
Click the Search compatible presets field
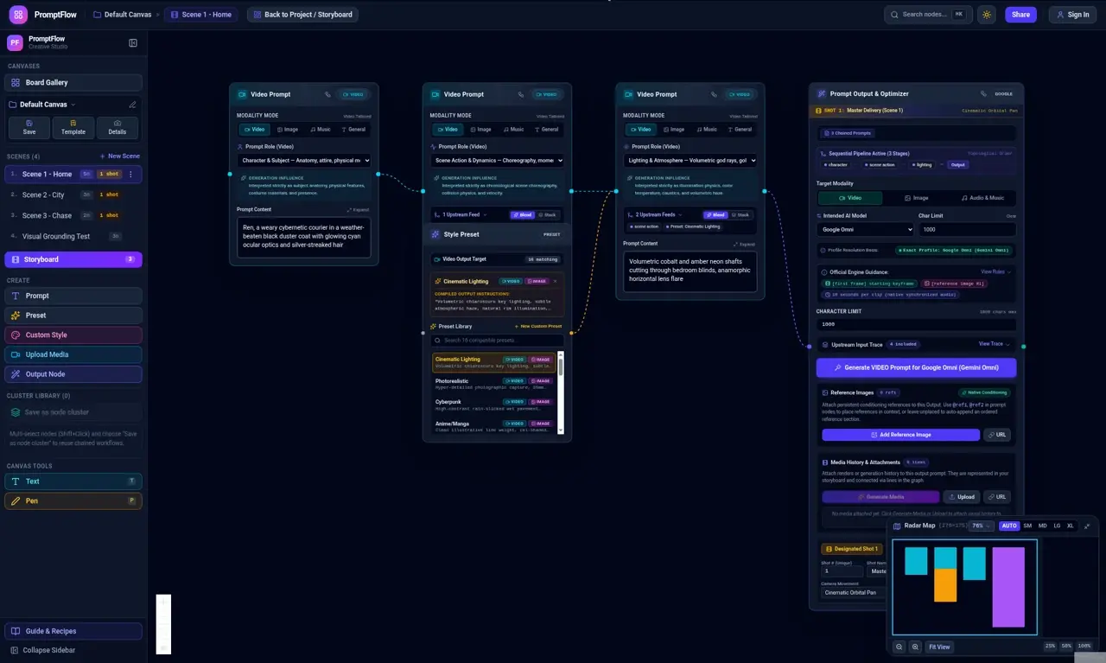(498, 341)
